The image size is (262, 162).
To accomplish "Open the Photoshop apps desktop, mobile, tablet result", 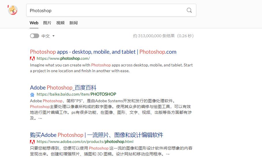I will (x=103, y=52).
